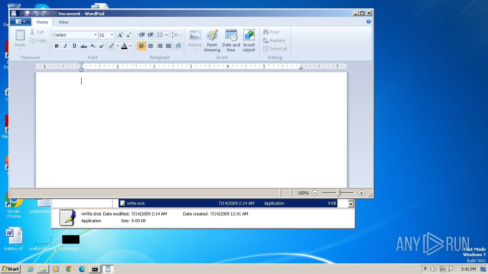Open the line spacing dropdown

coord(176,35)
